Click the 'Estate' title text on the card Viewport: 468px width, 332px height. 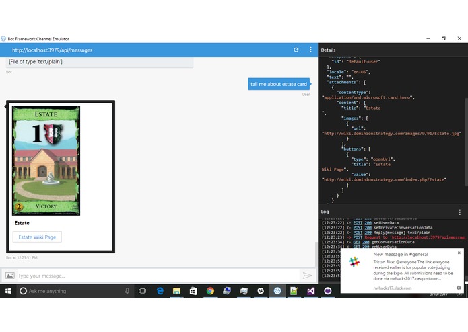[22, 223]
